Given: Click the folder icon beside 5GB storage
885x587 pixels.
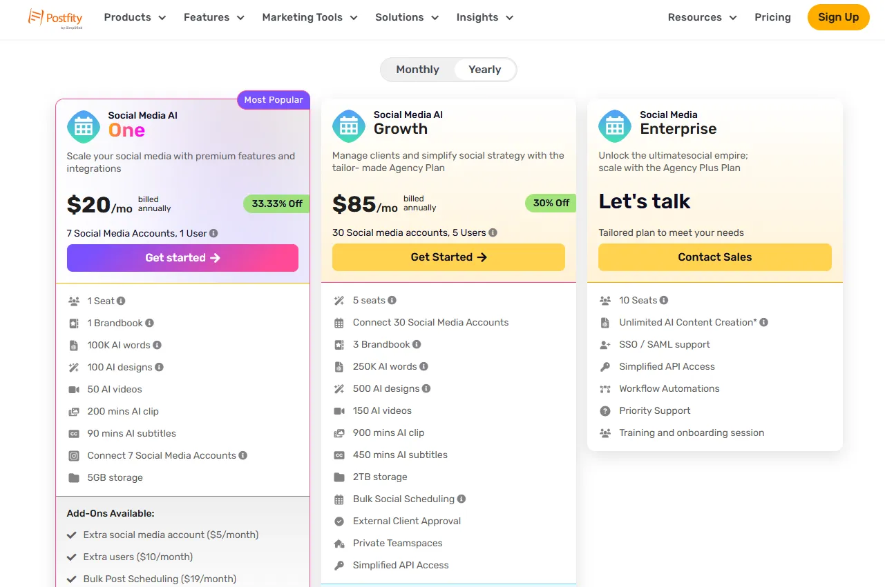Looking at the screenshot, I should coord(74,477).
